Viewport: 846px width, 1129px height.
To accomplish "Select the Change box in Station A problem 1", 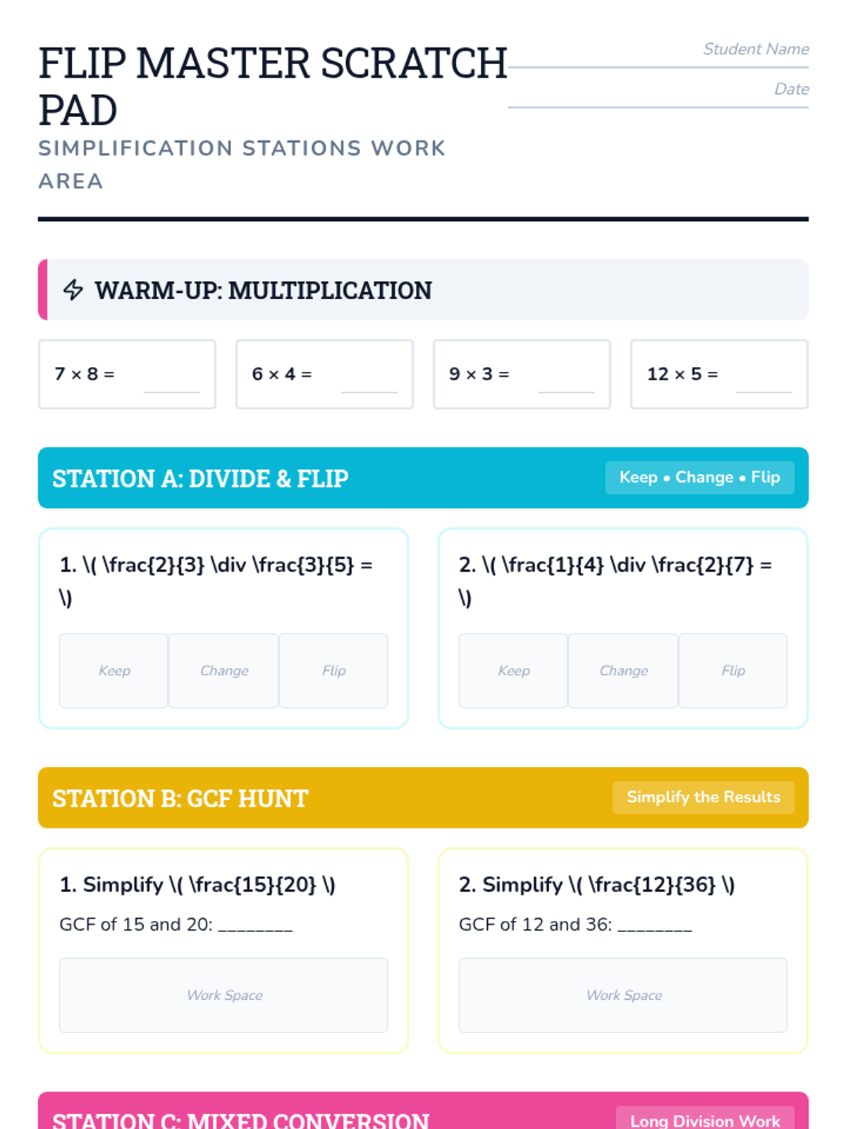I will point(223,670).
